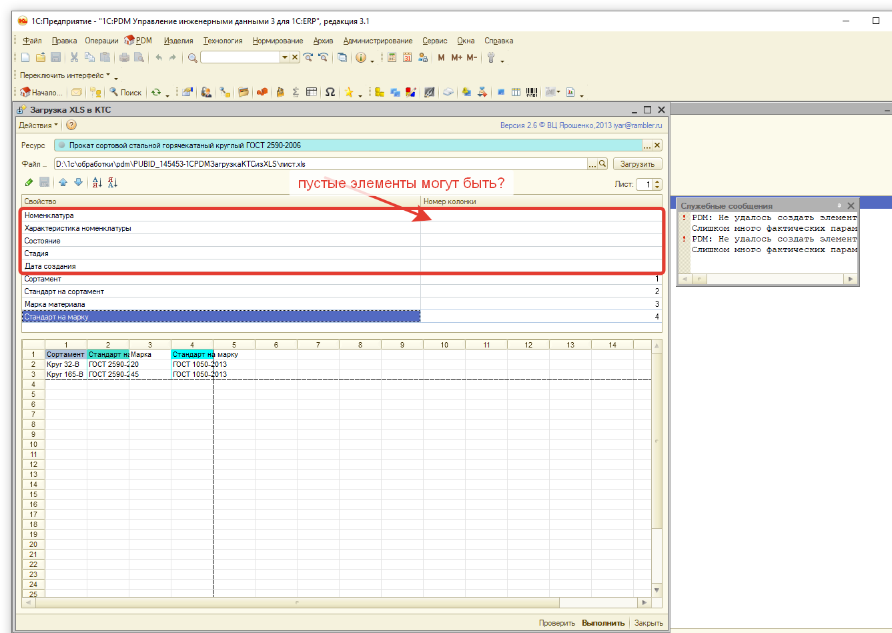
Task: Open the Сервис menu
Action: (435, 41)
